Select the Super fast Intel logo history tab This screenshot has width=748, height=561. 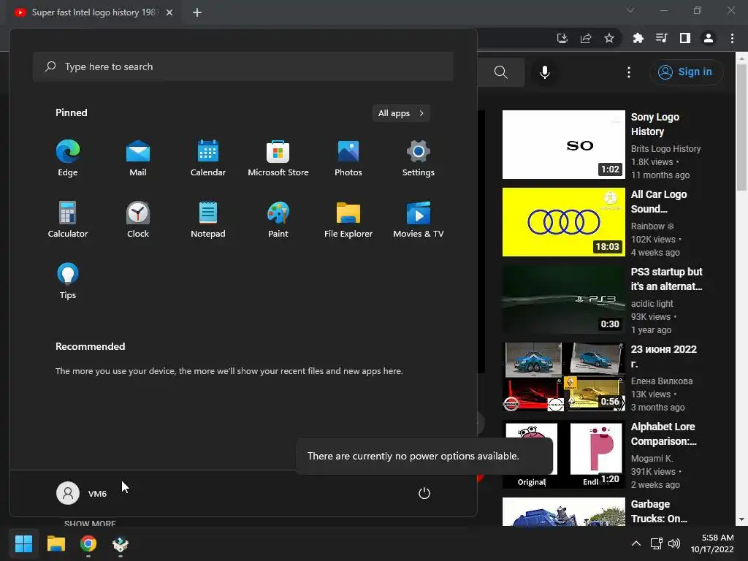coord(93,12)
